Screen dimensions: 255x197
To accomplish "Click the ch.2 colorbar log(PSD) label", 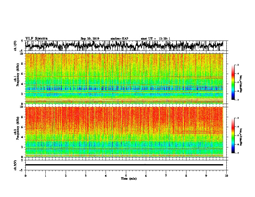I will pos(241,137).
